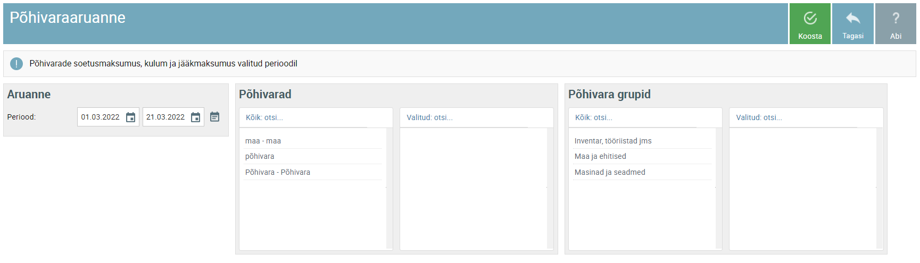Click the Koosta checkmark button
This screenshot has width=920, height=263.
click(809, 24)
